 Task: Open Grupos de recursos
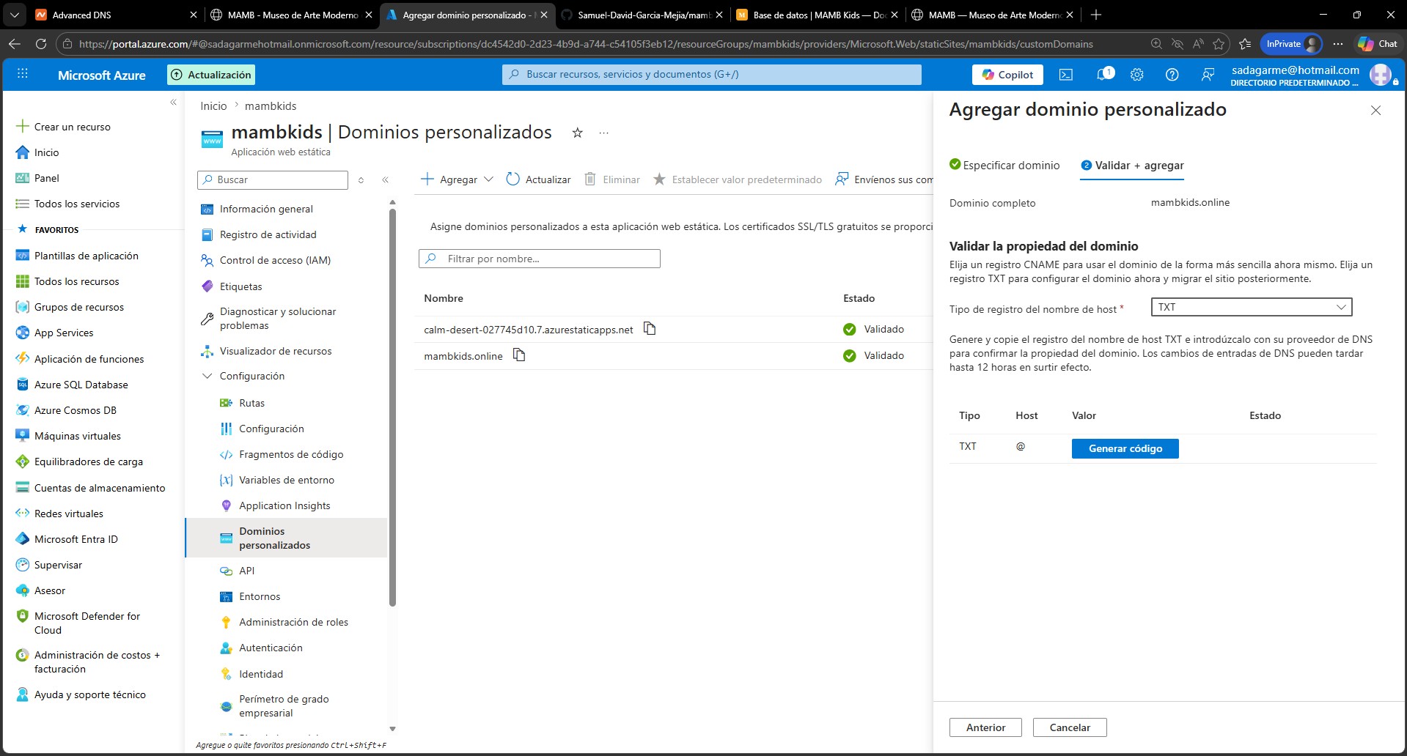tap(79, 307)
